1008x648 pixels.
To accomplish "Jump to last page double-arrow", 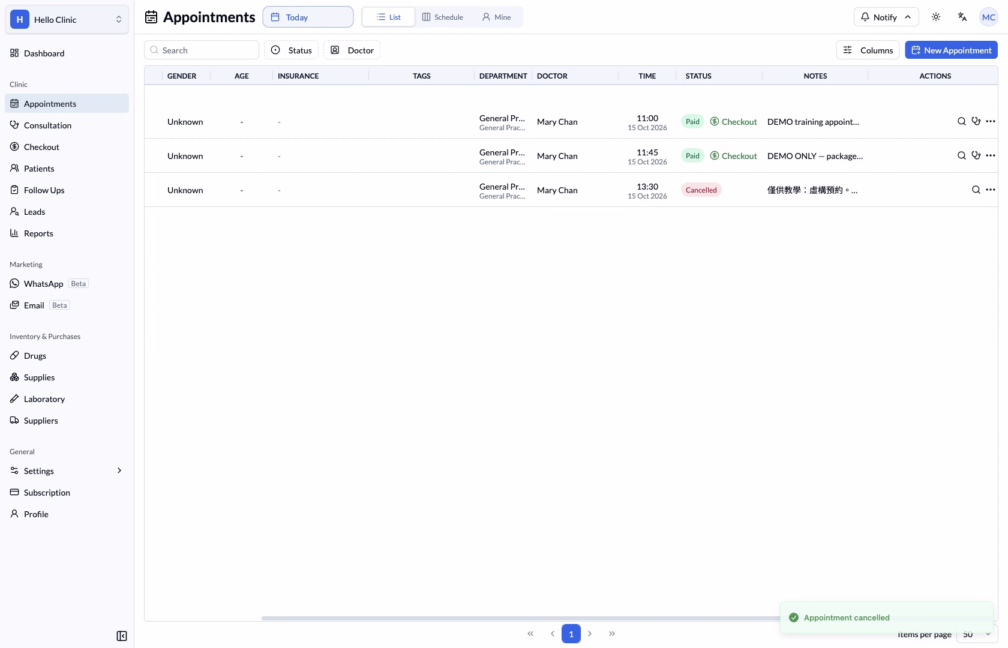I will pos(612,634).
